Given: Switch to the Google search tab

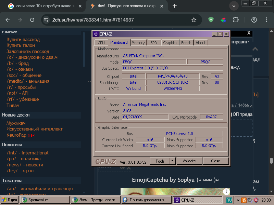Looking at the screenshot, I should point(42,6).
